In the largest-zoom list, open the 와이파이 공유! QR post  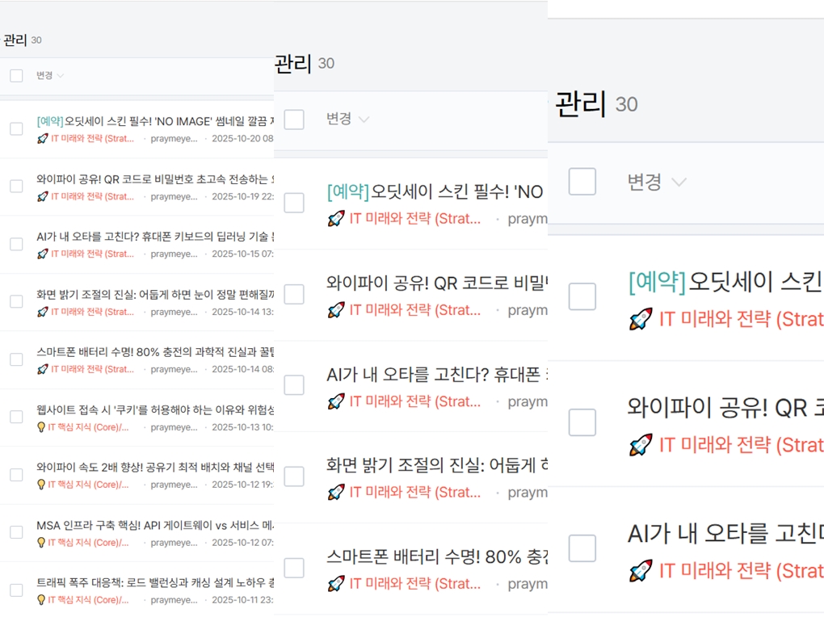(x=725, y=408)
